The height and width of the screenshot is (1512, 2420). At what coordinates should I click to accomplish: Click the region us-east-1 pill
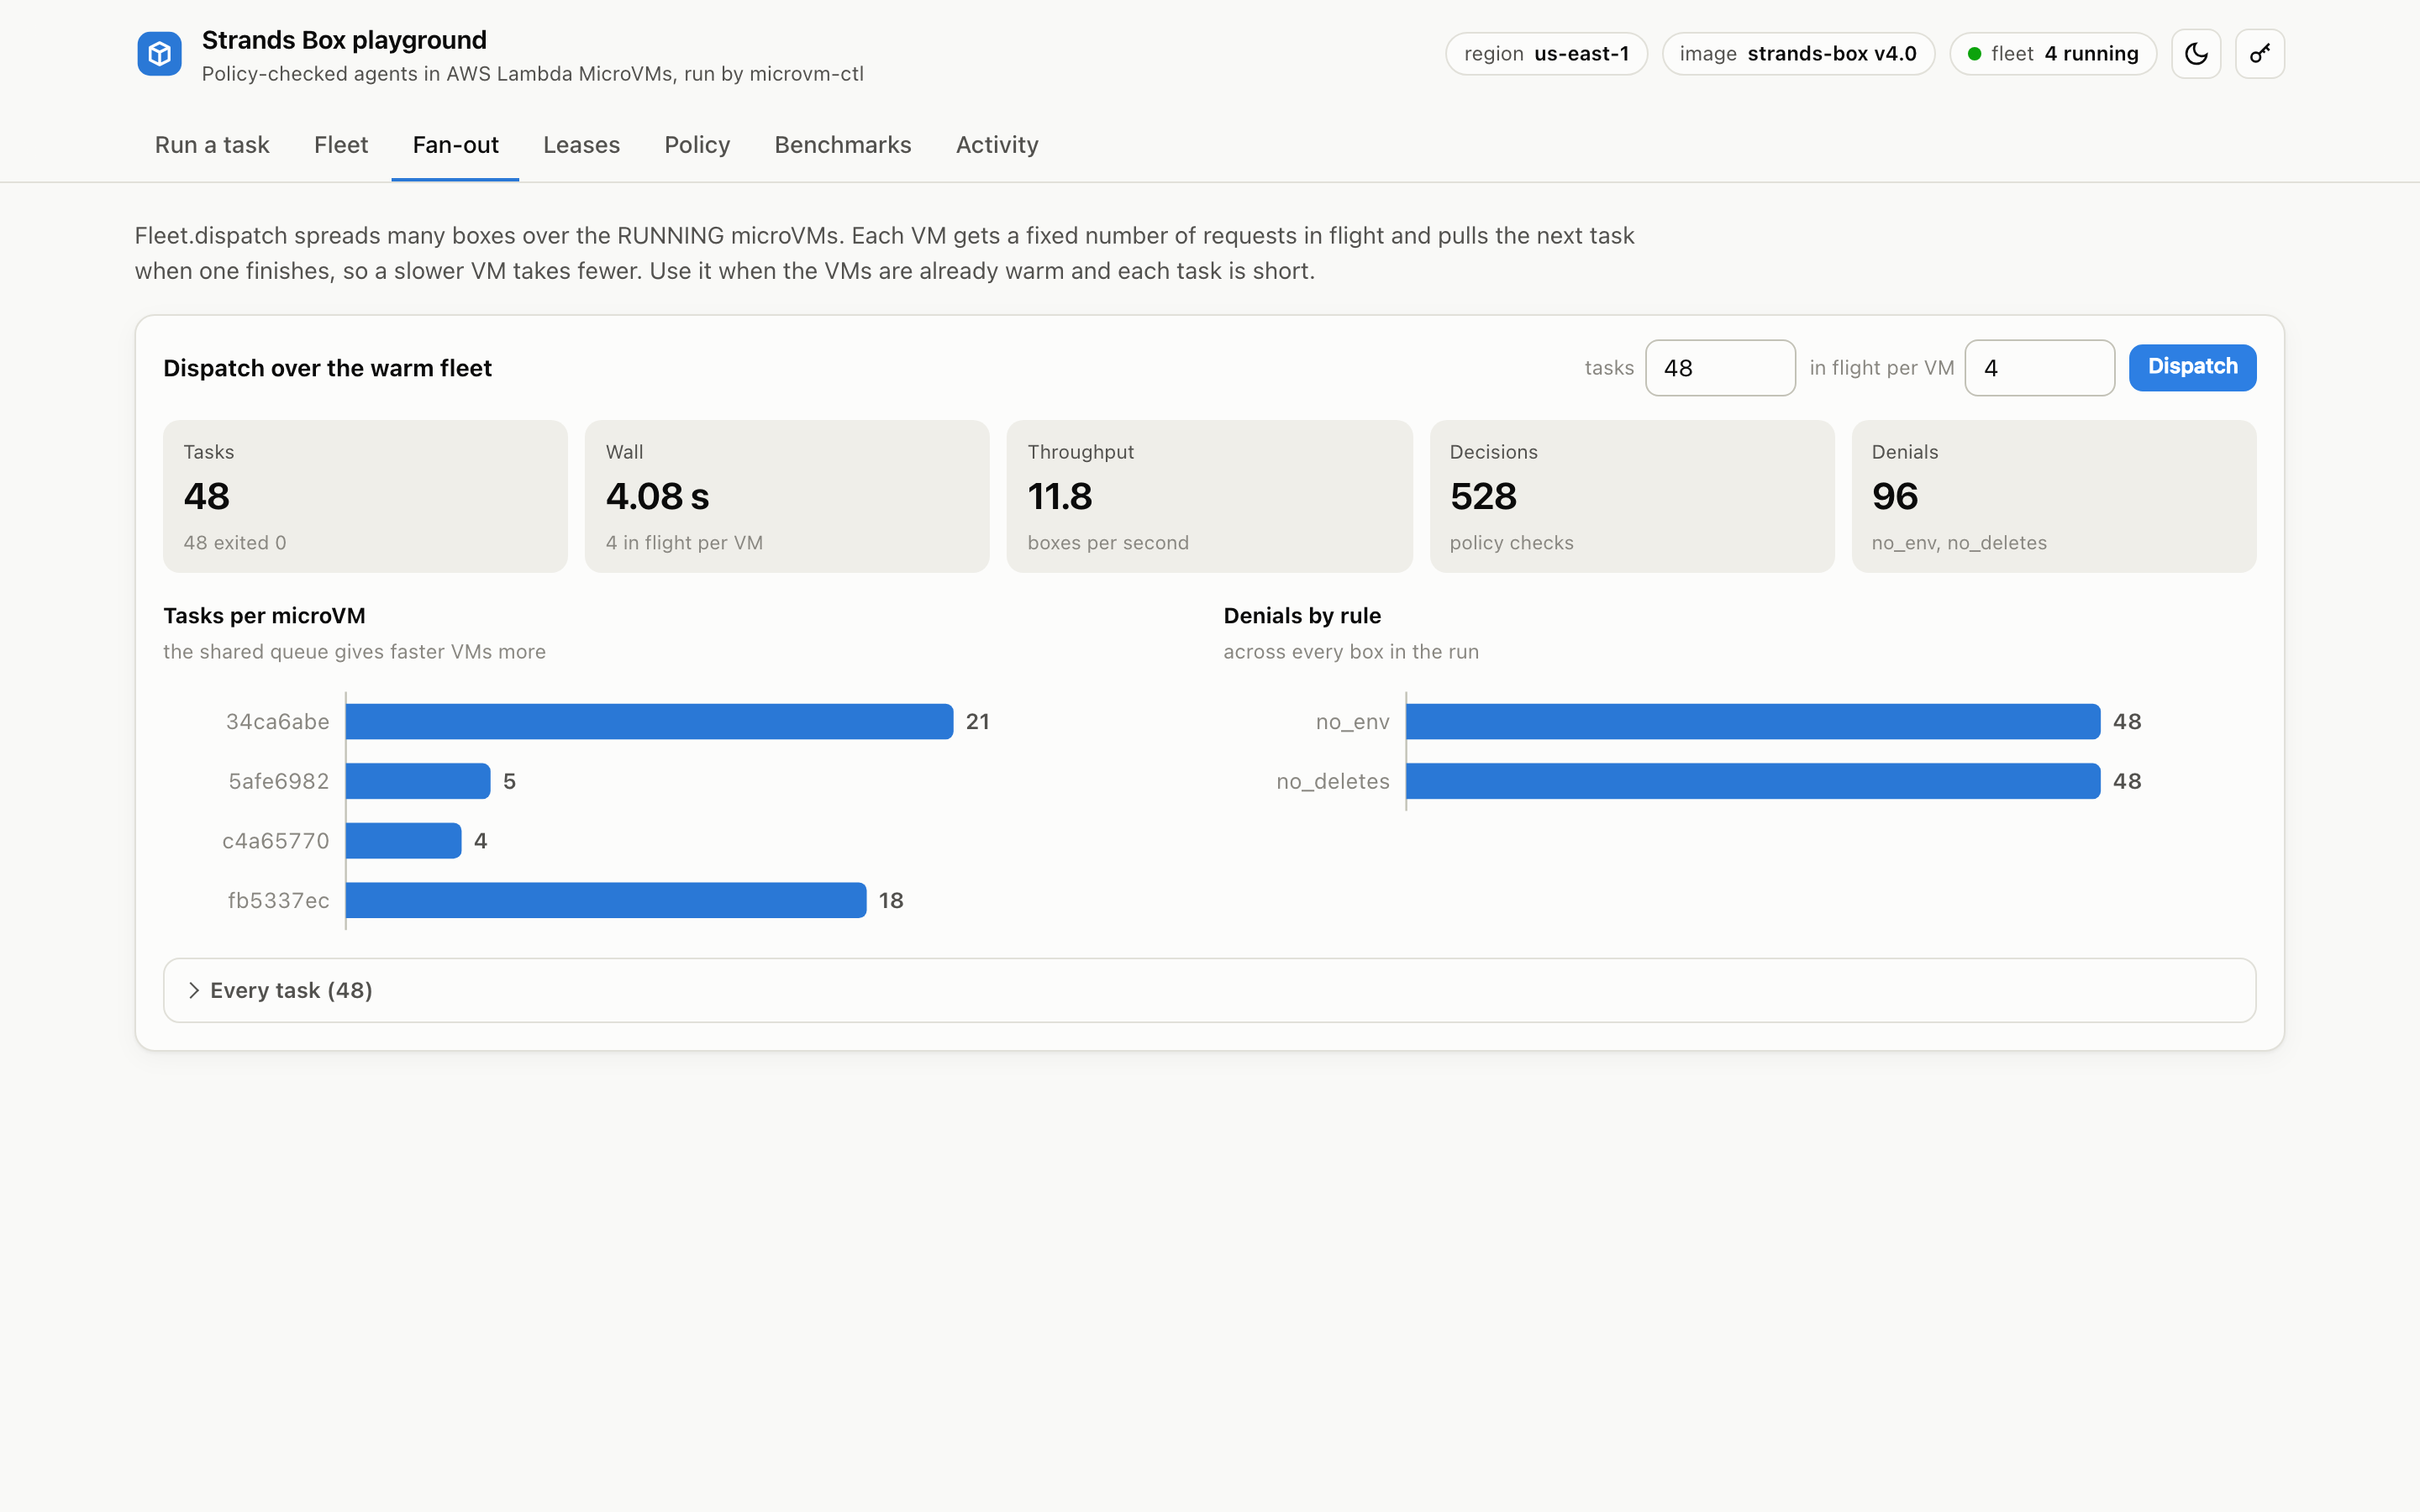pos(1546,54)
